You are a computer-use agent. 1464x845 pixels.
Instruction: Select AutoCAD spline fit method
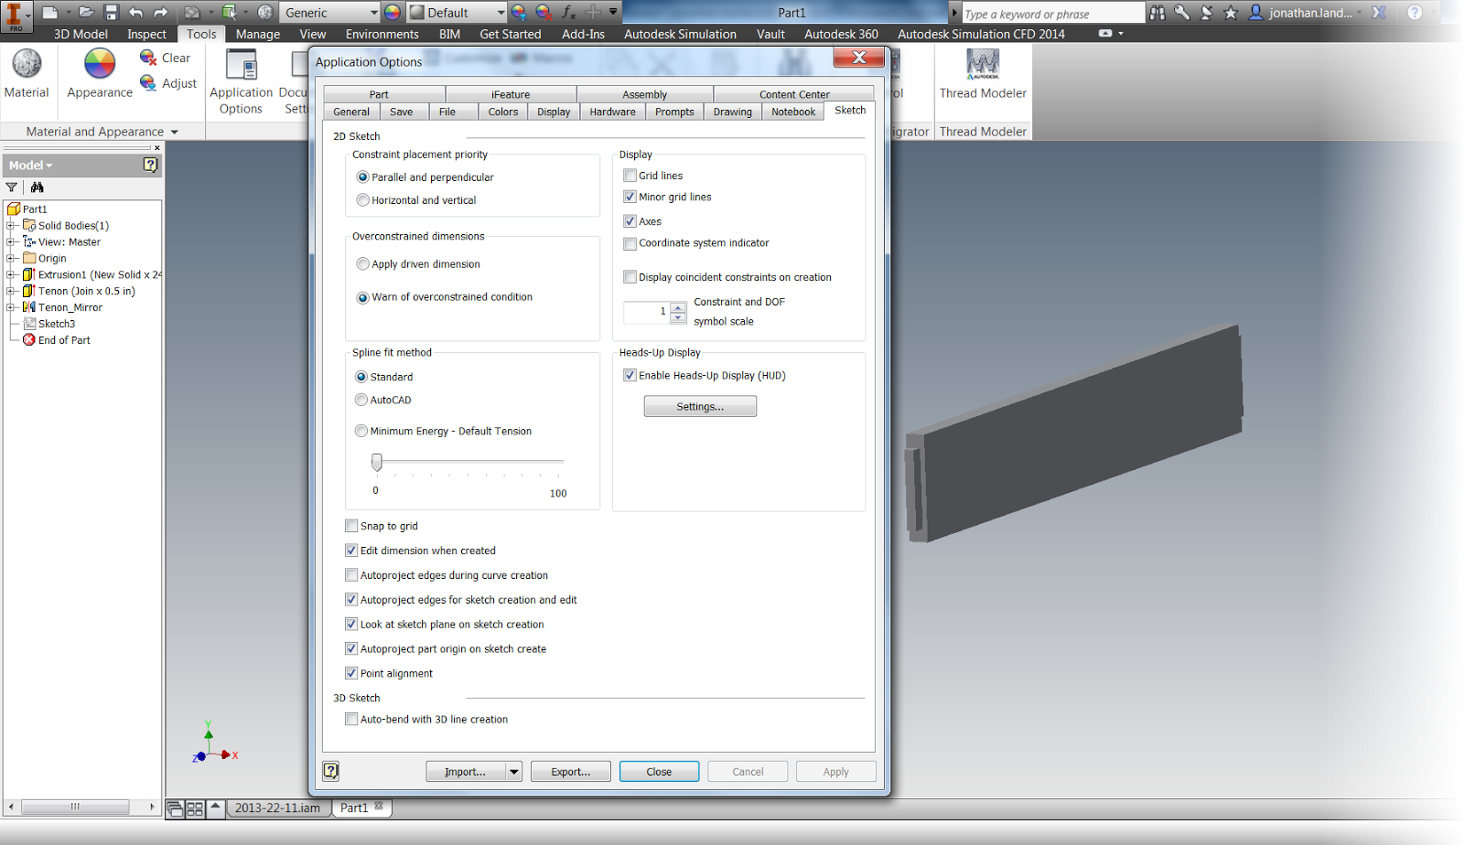point(361,400)
